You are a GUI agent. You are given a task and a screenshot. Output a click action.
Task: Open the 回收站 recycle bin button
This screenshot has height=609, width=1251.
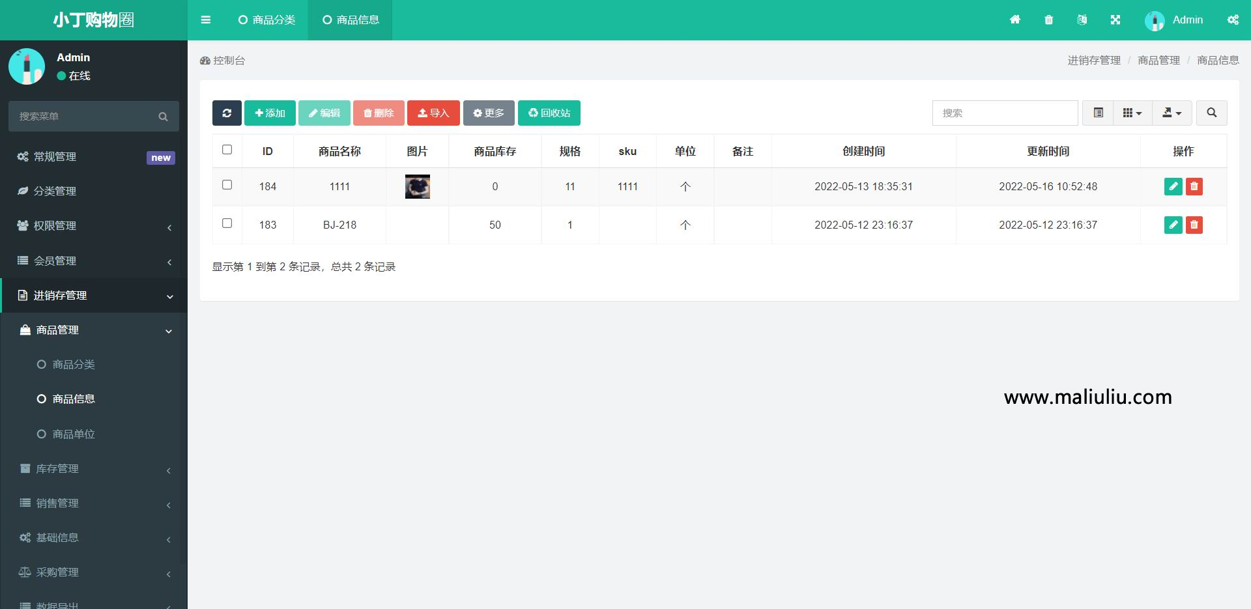tap(549, 113)
